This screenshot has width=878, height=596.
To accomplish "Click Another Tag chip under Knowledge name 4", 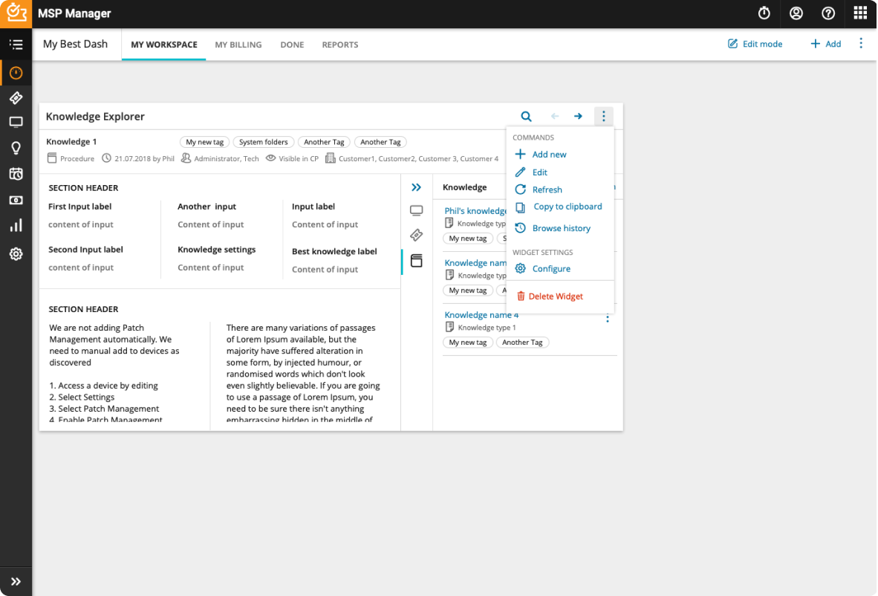I will (522, 343).
